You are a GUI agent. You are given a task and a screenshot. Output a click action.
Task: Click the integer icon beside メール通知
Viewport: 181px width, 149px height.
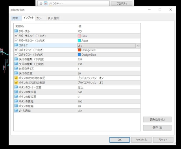(16, 111)
